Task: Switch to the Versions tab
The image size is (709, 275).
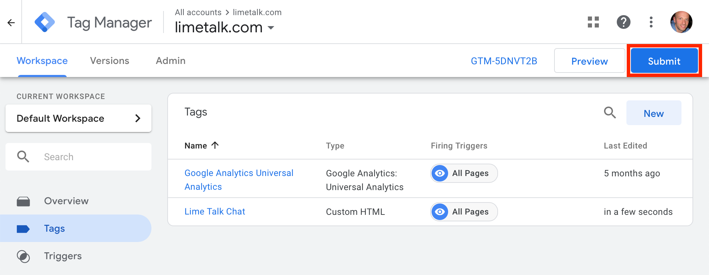Action: click(109, 61)
